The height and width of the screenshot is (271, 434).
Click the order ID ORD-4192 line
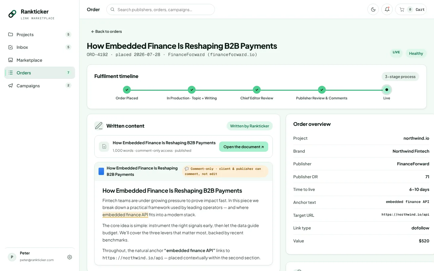[x=172, y=55]
